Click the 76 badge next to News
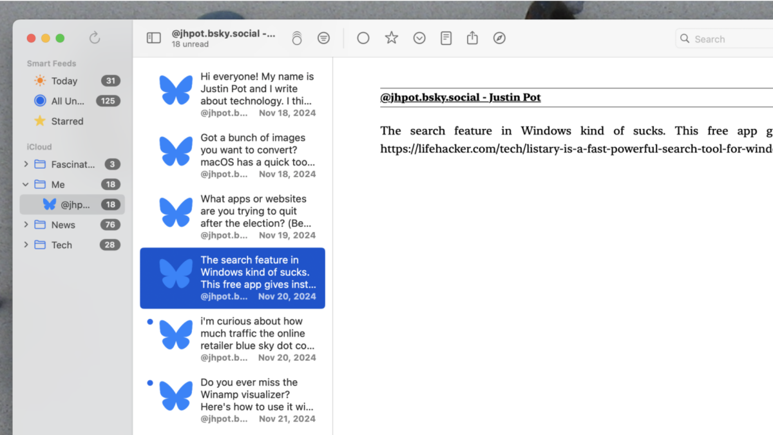The image size is (773, 435). point(110,225)
